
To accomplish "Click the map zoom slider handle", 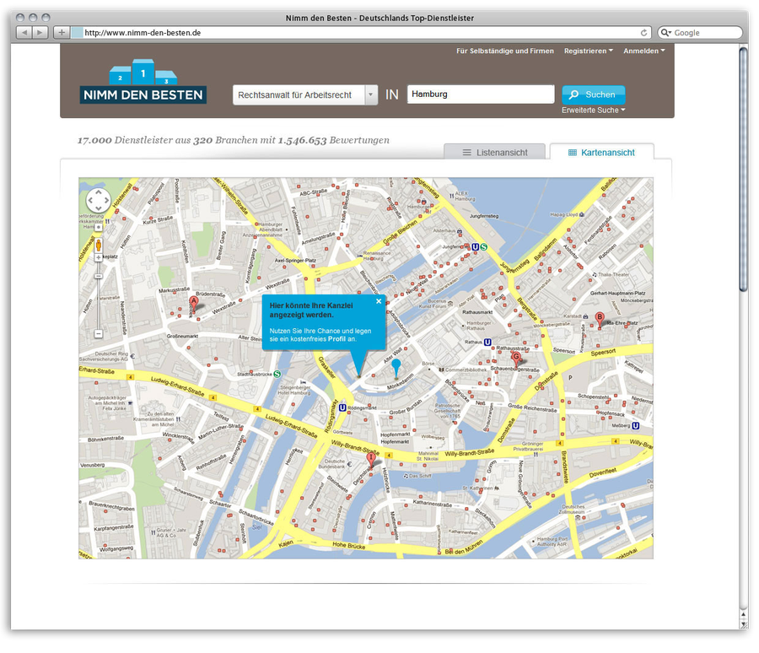I will pyautogui.click(x=99, y=276).
